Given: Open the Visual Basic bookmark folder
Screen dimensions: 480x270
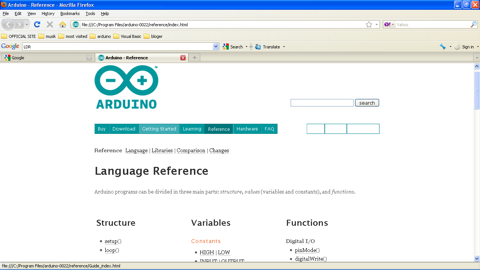Looking at the screenshot, I should [127, 36].
